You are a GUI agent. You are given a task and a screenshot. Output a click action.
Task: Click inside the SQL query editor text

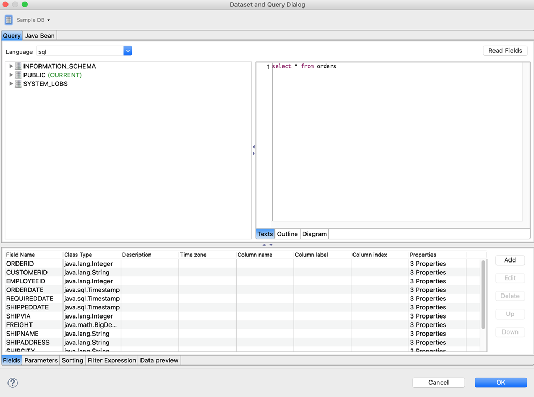coord(304,66)
